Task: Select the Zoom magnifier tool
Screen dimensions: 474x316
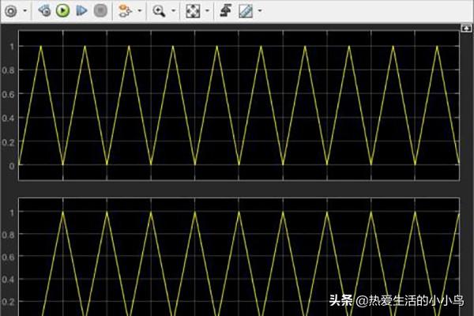Action: pos(159,11)
